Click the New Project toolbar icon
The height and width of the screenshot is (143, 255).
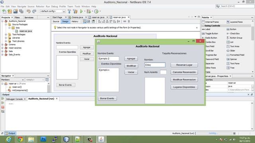coord(10,12)
